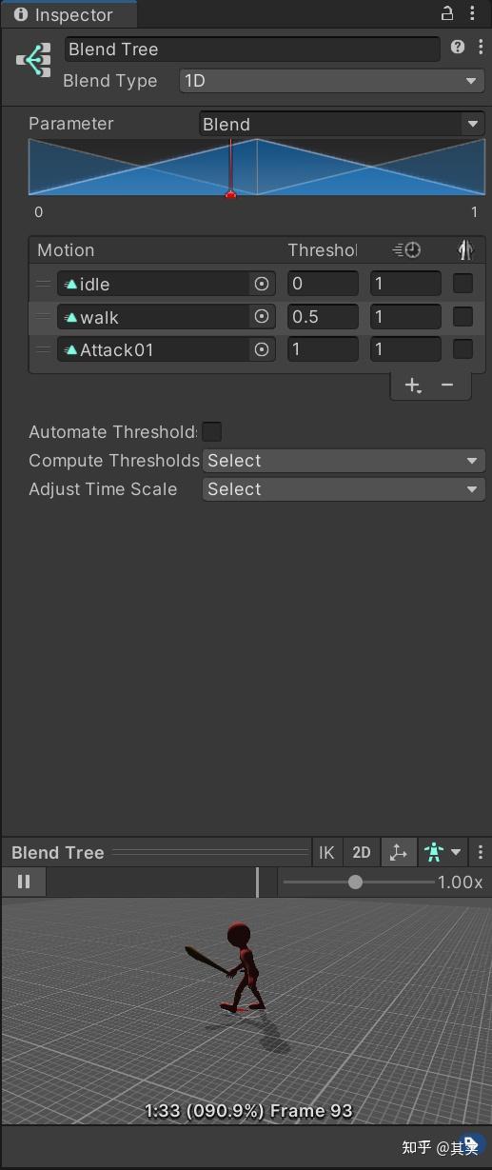Open the Parameter Blend dropdown
Screen dimensions: 492x1170
click(342, 124)
